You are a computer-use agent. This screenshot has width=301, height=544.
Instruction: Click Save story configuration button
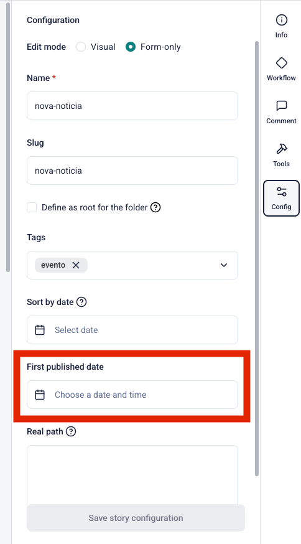coord(136,518)
